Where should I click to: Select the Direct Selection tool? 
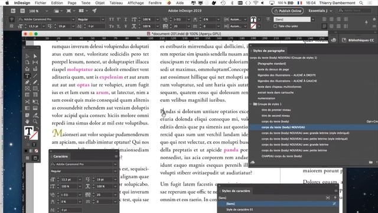click(35, 56)
